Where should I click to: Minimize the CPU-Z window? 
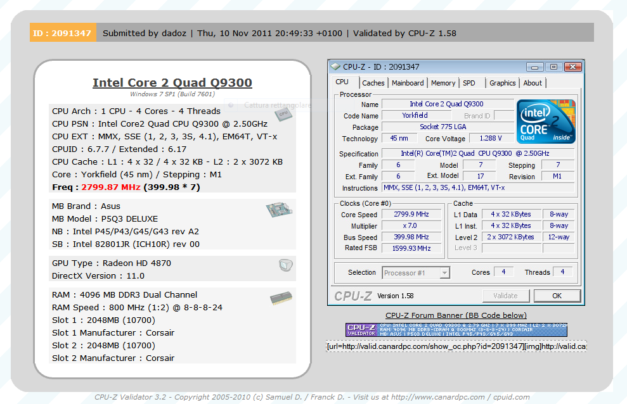coord(534,67)
